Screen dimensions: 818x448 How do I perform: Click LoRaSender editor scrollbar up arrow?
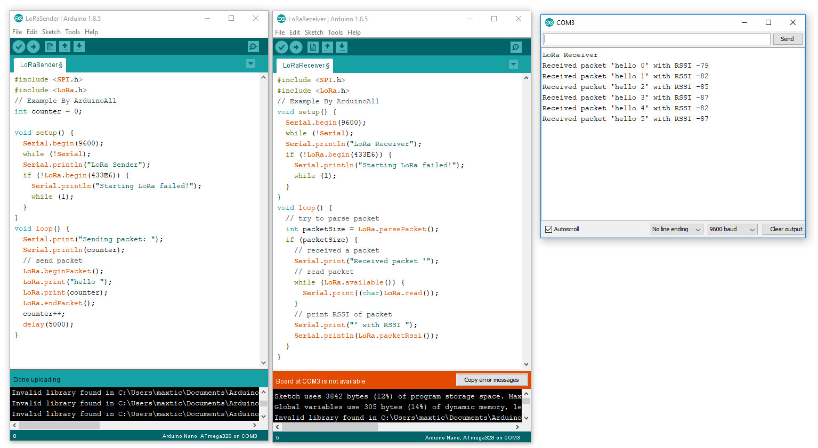[x=263, y=78]
